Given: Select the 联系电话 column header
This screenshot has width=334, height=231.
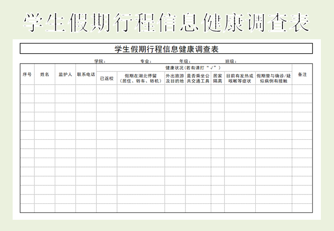Looking at the screenshot, I should click(86, 74).
